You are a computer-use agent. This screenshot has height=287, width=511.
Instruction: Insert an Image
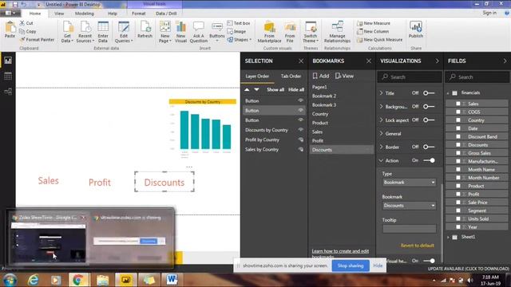point(236,31)
